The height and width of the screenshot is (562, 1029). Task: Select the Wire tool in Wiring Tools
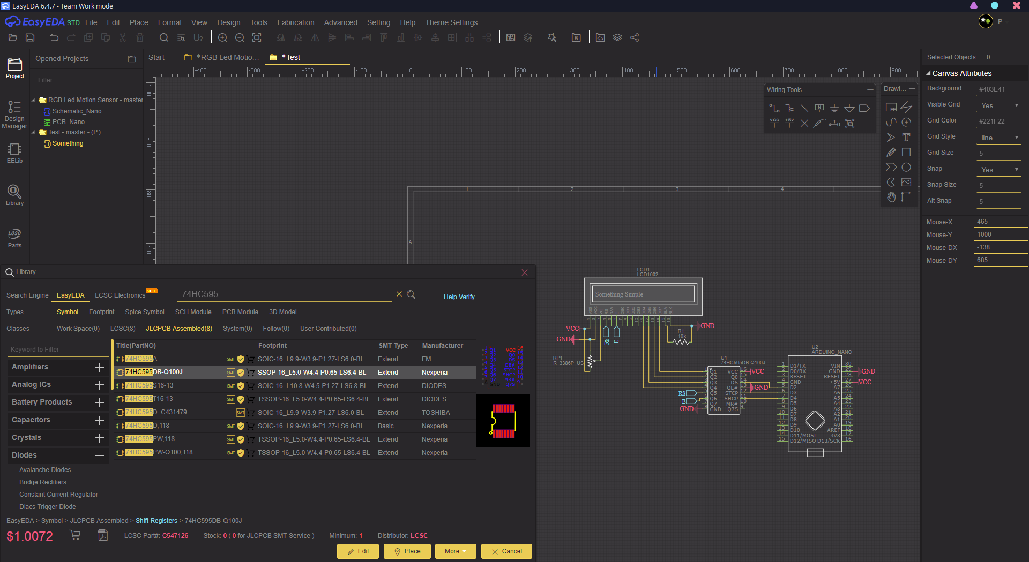pyautogui.click(x=774, y=108)
